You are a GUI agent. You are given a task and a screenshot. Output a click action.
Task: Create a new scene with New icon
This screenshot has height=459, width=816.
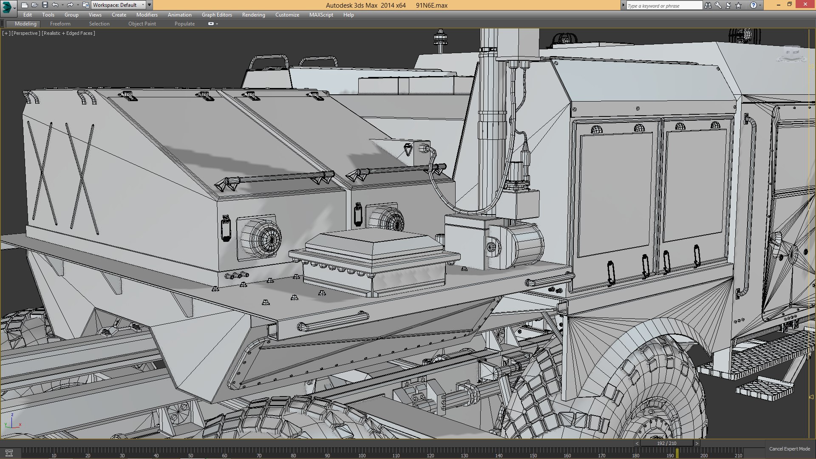(x=24, y=5)
